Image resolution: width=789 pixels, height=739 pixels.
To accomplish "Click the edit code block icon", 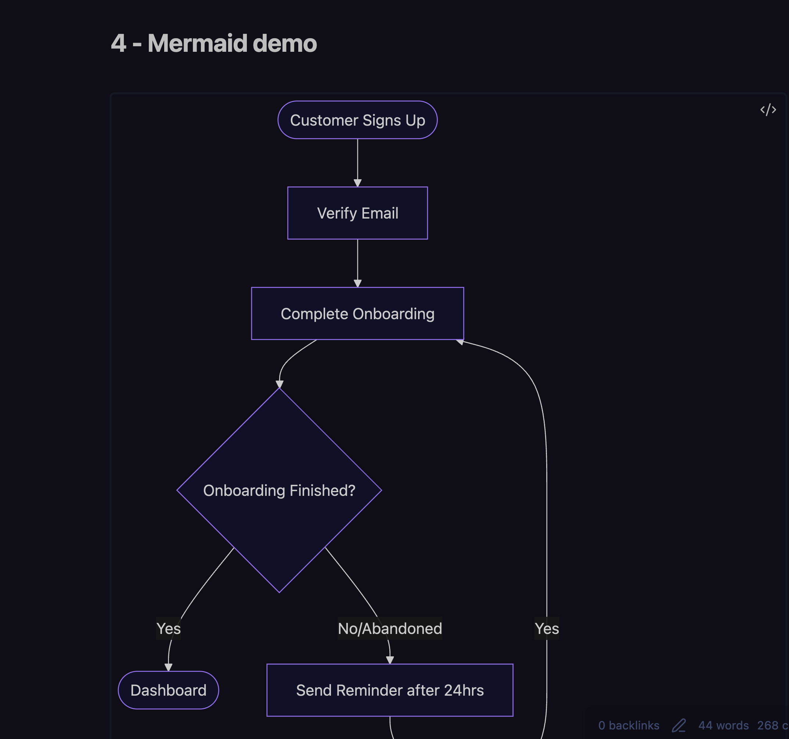I will point(768,109).
